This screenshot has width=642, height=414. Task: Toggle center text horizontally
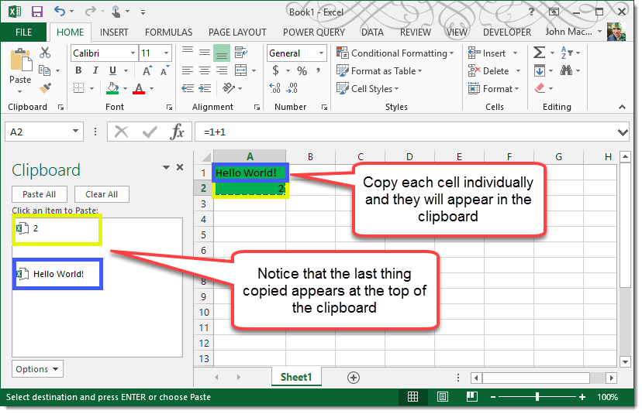205,70
